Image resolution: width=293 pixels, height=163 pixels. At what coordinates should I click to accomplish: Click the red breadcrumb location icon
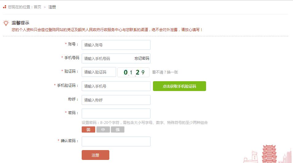pyautogui.click(x=5, y=7)
